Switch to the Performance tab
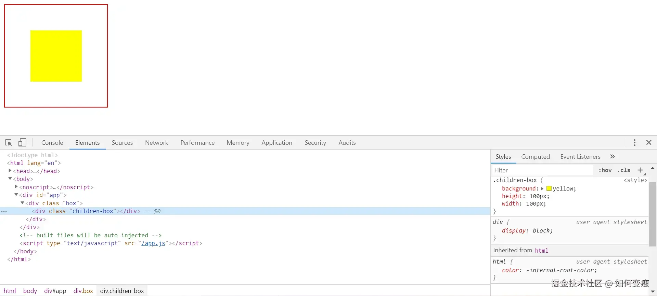Image resolution: width=657 pixels, height=296 pixels. [197, 143]
